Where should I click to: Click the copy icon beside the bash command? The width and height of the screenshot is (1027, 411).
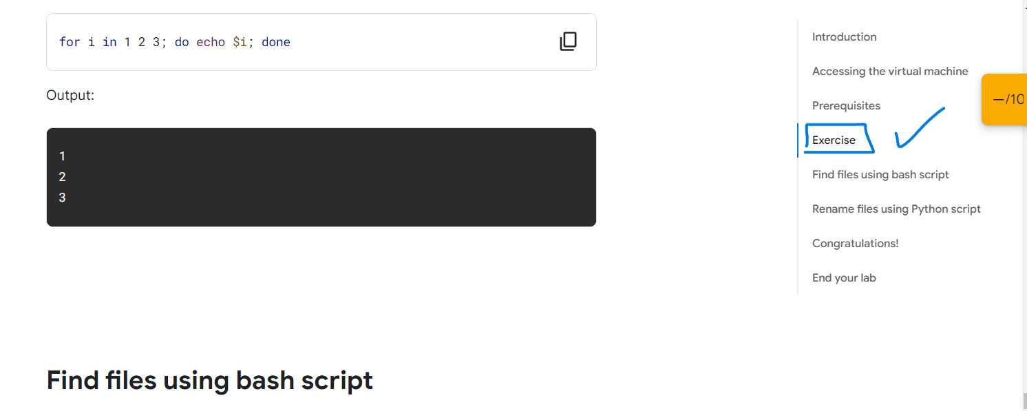(568, 41)
